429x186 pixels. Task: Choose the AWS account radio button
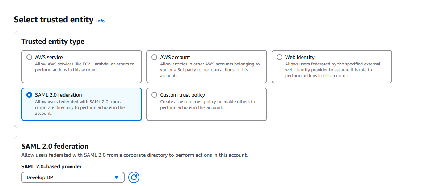click(x=154, y=57)
